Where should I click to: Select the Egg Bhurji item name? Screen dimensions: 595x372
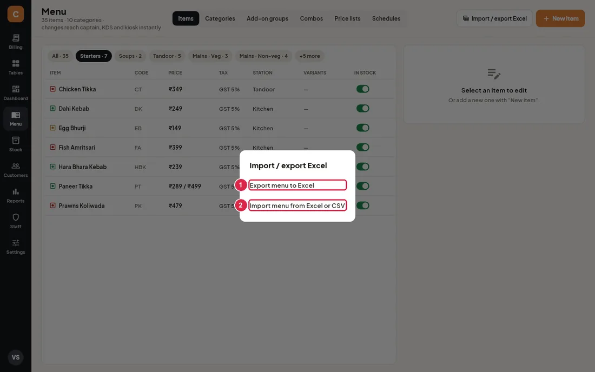tap(72, 128)
